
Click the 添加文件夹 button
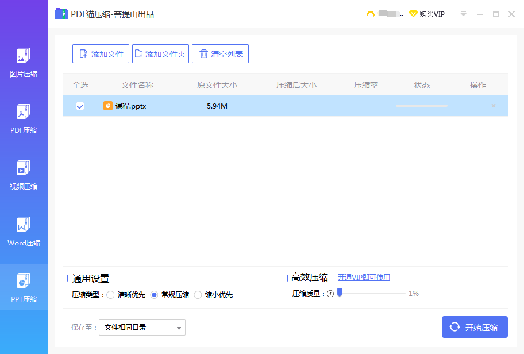[160, 54]
